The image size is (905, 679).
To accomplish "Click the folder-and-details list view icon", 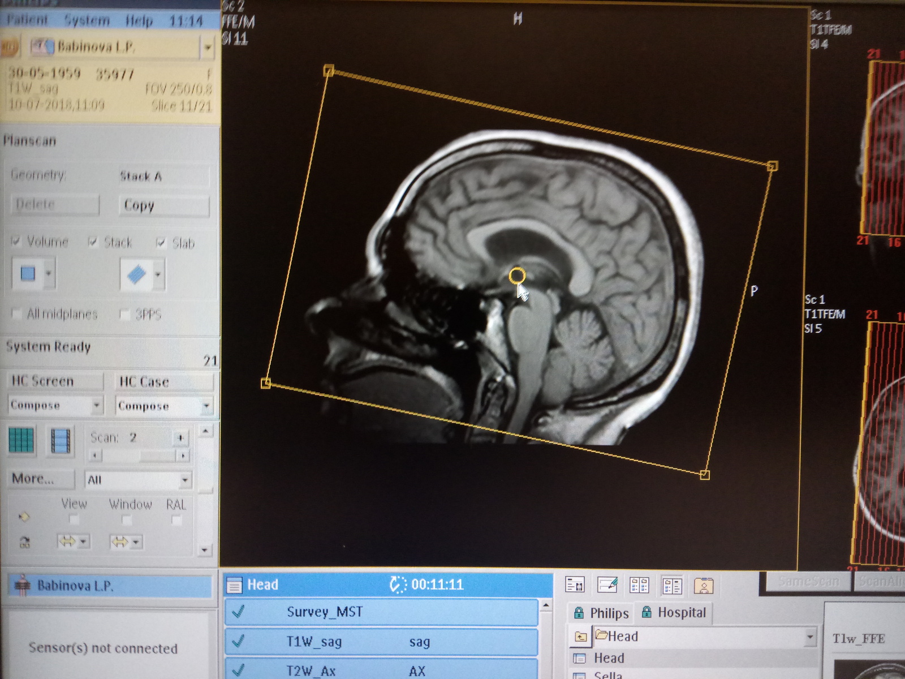I will coord(671,586).
